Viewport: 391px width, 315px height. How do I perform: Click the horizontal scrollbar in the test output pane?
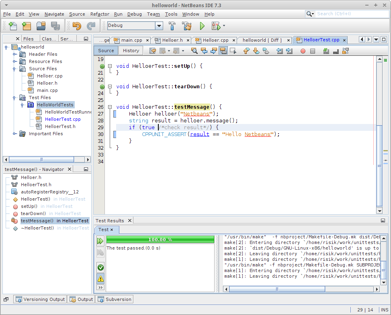click(277, 289)
